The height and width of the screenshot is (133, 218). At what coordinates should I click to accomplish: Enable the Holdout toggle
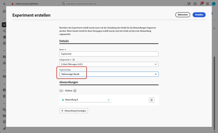61,91
